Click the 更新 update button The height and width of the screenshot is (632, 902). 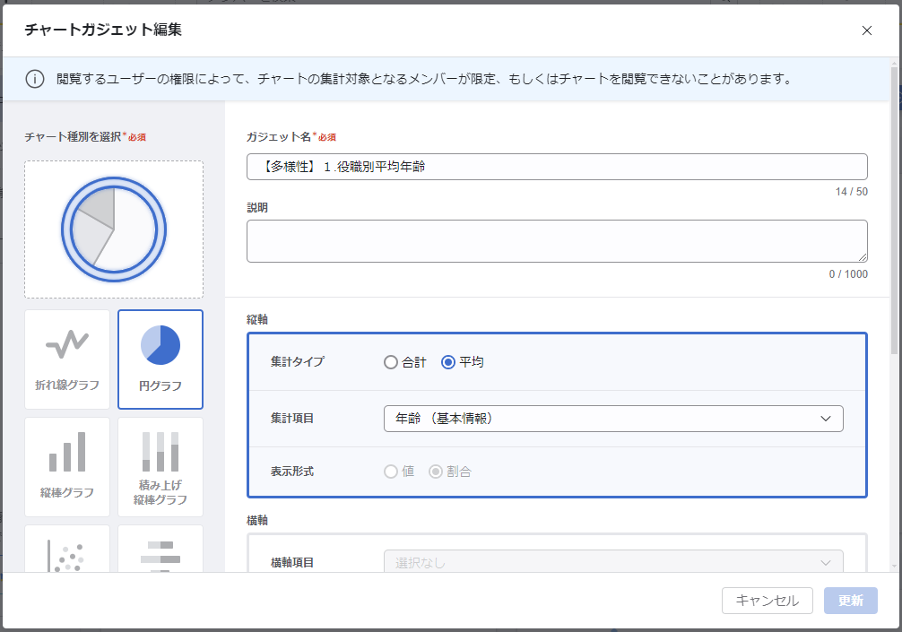(850, 601)
